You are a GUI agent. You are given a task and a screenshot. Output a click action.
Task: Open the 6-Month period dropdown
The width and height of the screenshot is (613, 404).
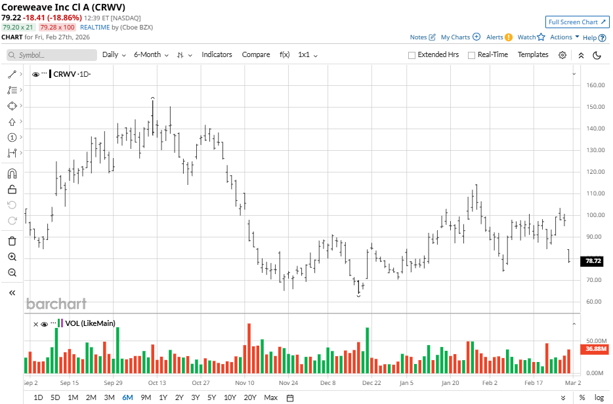pyautogui.click(x=151, y=54)
